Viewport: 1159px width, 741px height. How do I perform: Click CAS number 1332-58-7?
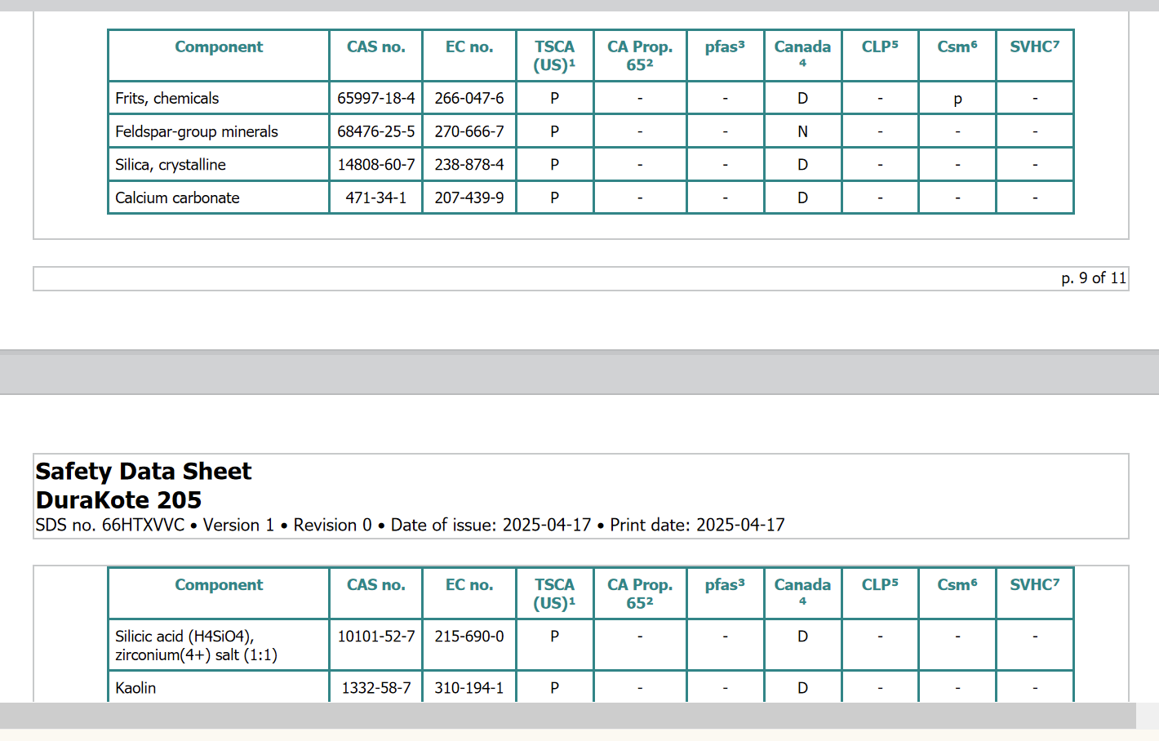(x=375, y=687)
